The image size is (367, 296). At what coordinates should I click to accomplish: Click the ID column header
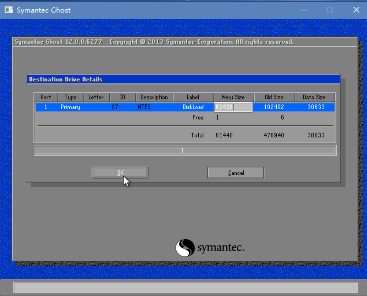(122, 97)
